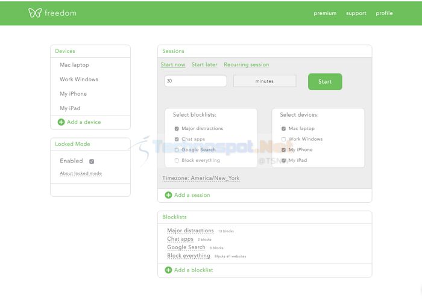Click the Add a blocklist link
Viewport: 422px width, 301px height.
(194, 270)
